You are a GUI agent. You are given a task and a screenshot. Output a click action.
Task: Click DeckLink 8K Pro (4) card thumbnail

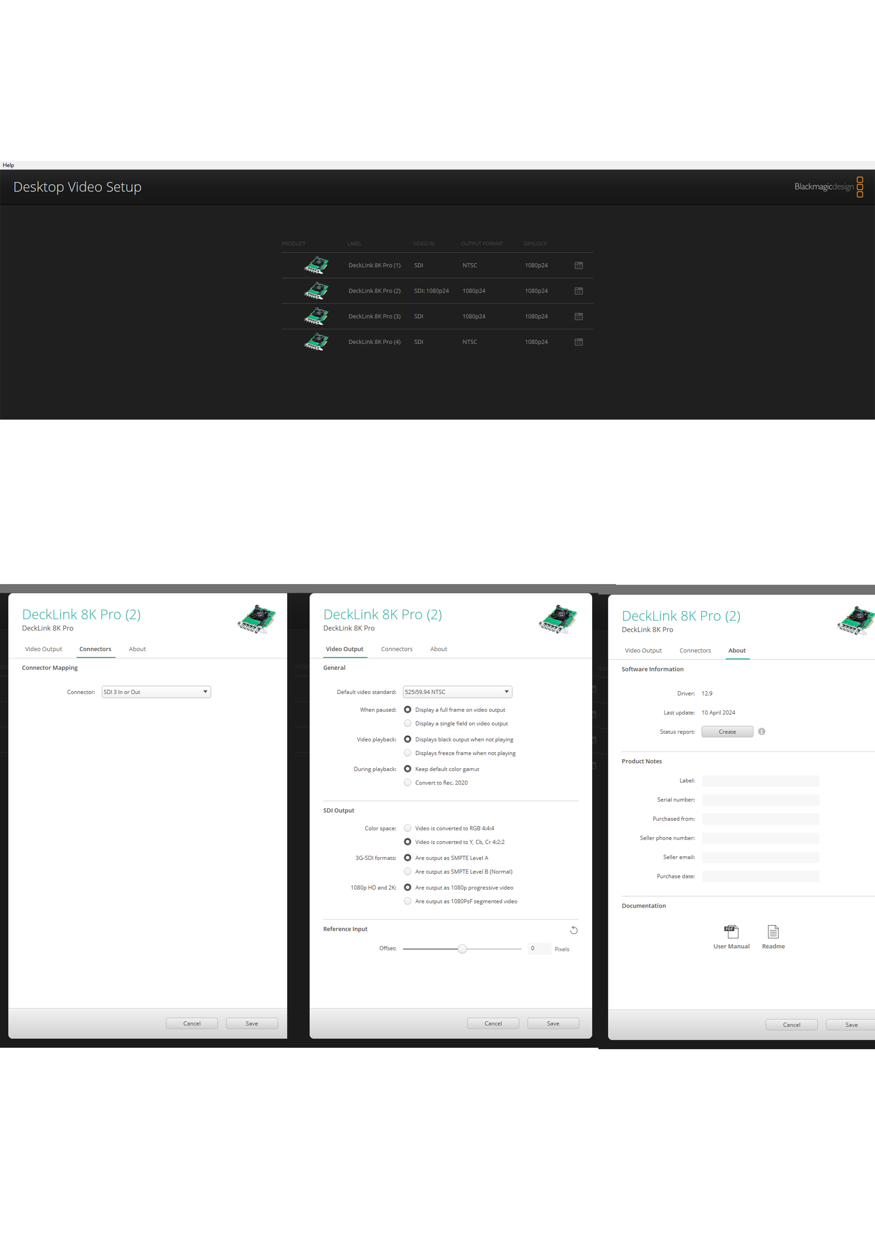pyautogui.click(x=316, y=342)
